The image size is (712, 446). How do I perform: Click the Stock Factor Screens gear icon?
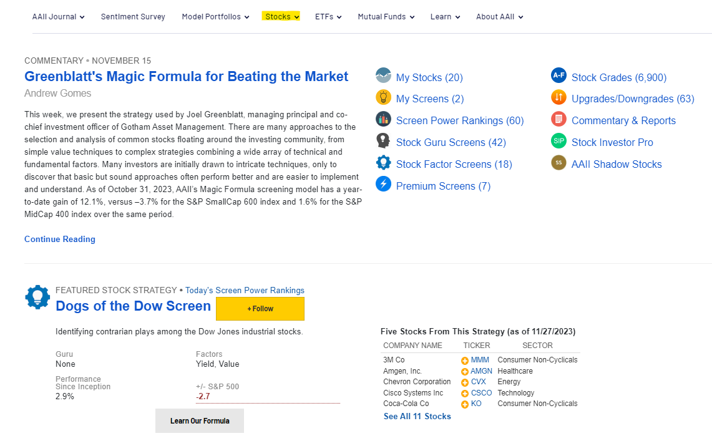click(383, 162)
